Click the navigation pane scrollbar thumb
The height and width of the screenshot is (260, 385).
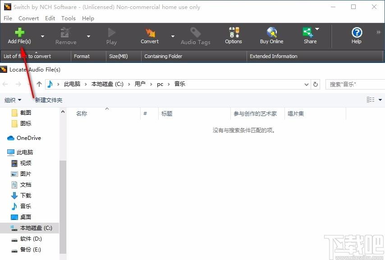click(x=63, y=207)
